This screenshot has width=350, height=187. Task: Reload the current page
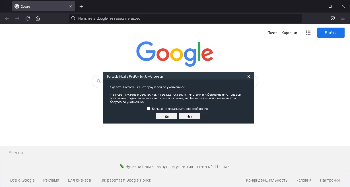[x=28, y=19]
